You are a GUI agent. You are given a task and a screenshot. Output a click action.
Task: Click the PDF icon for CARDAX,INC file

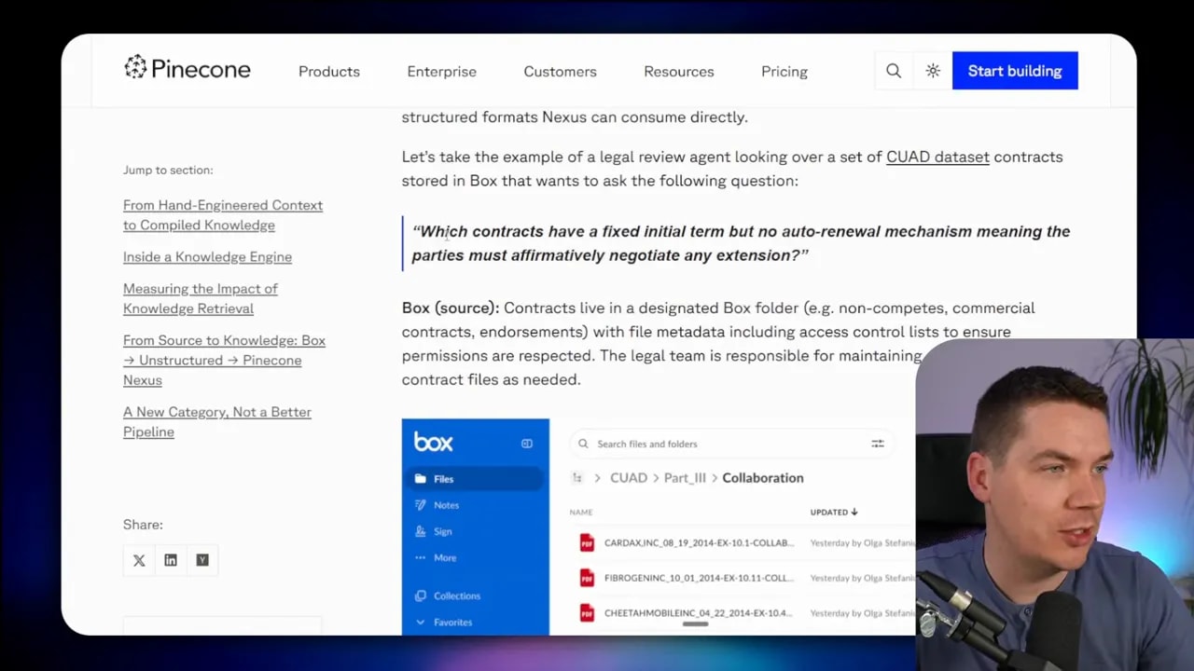click(587, 542)
